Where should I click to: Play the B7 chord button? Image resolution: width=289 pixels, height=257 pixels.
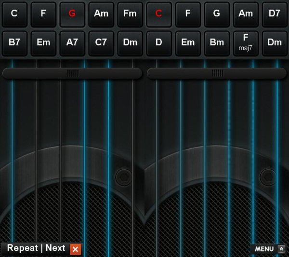pos(14,43)
